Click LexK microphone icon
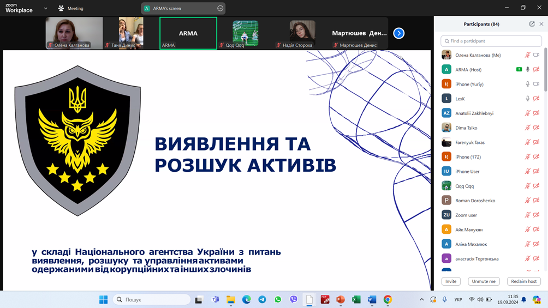 tap(528, 99)
